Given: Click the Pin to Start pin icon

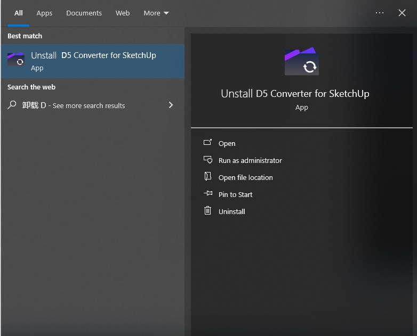Looking at the screenshot, I should point(208,193).
